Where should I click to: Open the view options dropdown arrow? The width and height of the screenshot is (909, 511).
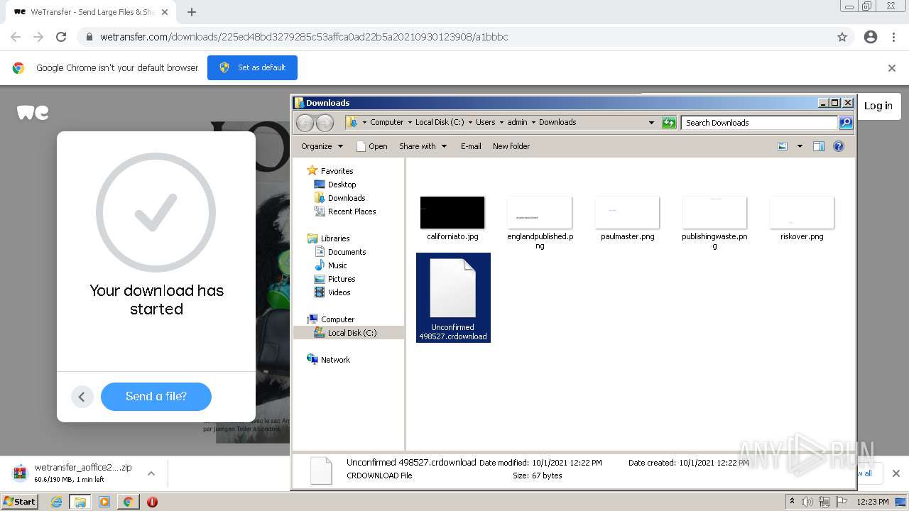pos(800,146)
